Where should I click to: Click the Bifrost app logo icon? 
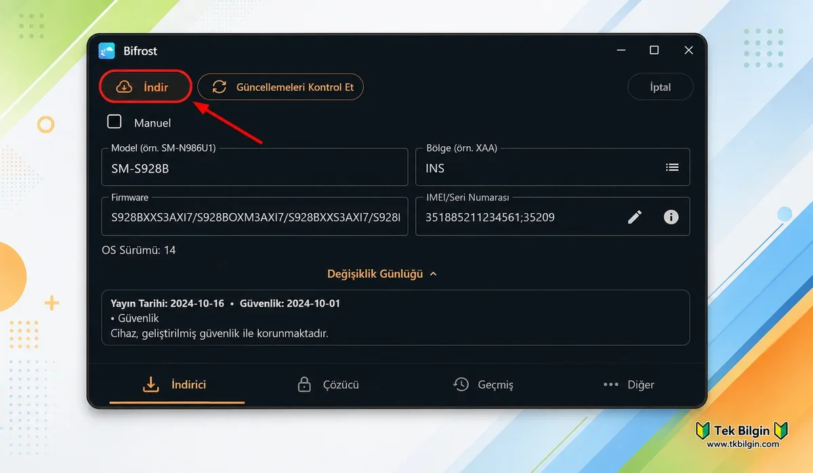pyautogui.click(x=106, y=51)
